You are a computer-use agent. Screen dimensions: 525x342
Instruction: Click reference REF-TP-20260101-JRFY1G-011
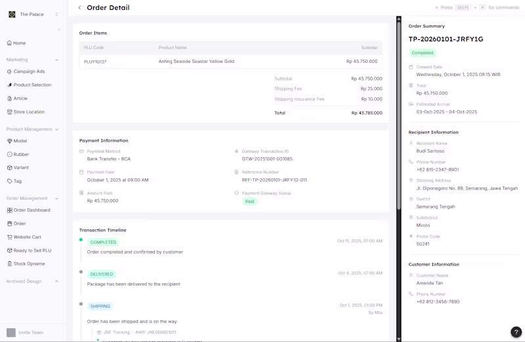tap(274, 180)
